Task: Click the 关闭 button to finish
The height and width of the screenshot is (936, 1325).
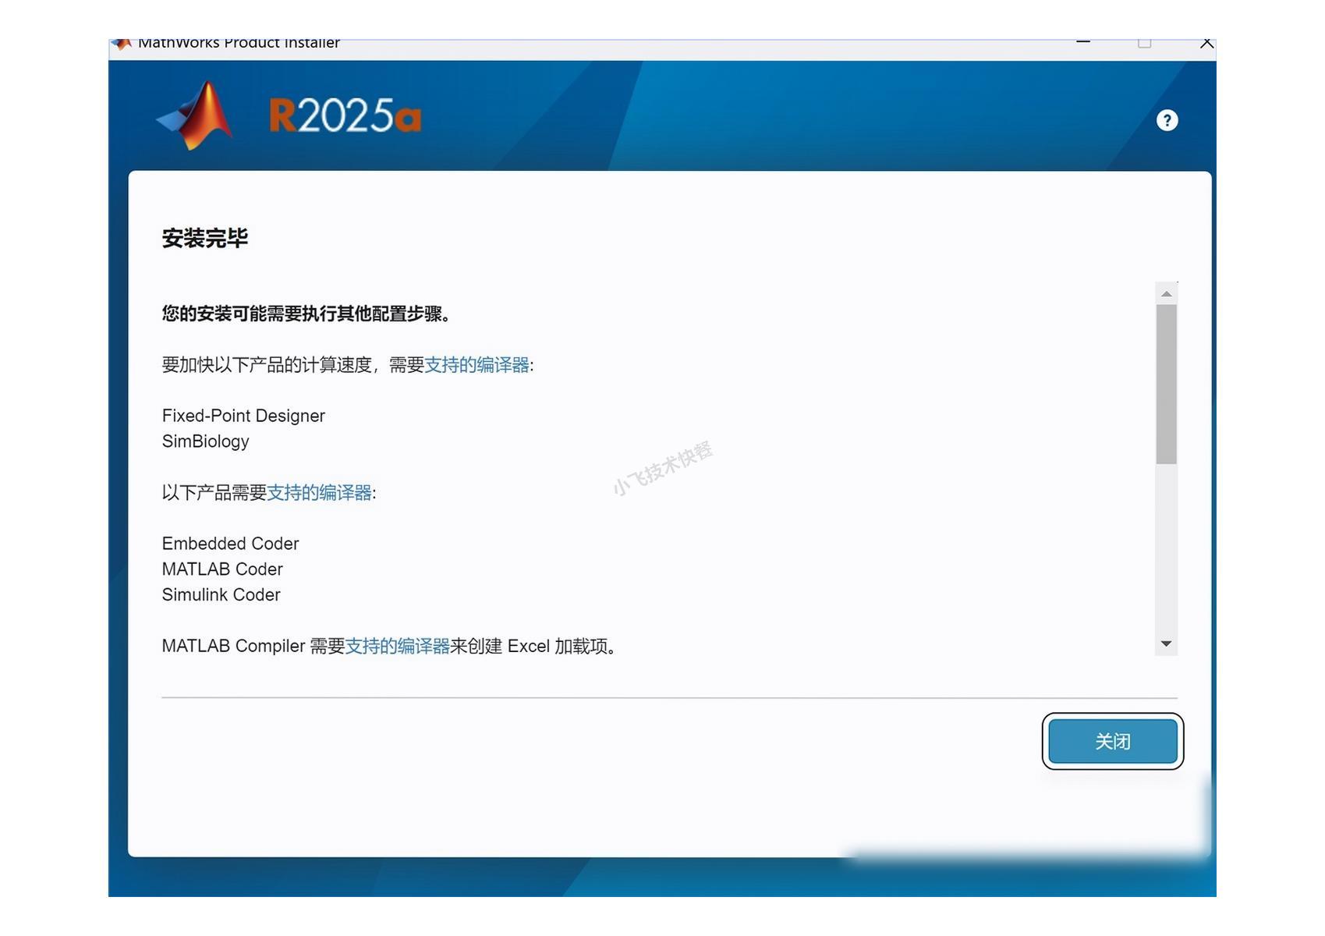Action: (x=1113, y=741)
